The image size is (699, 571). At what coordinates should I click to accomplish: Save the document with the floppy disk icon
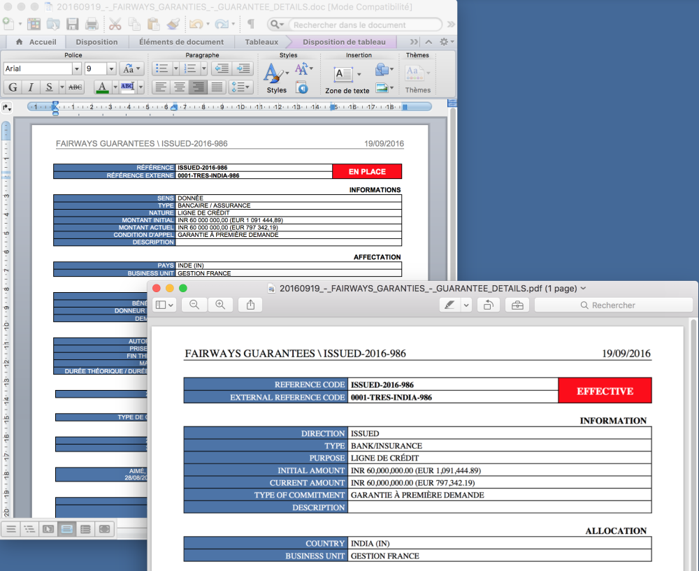[72, 24]
